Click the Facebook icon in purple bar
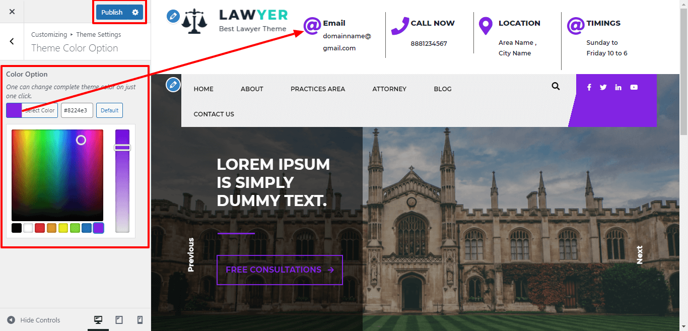This screenshot has height=331, width=688. pyautogui.click(x=589, y=87)
